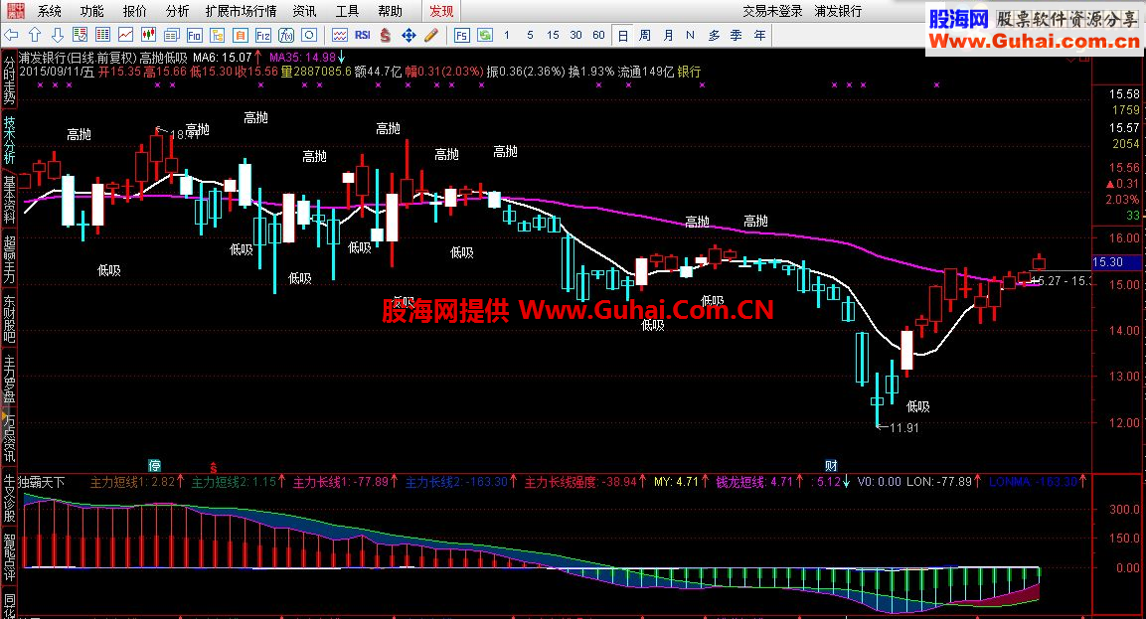This screenshot has height=619, width=1146.
Task: Select the 年 yearly period
Action: (760, 35)
